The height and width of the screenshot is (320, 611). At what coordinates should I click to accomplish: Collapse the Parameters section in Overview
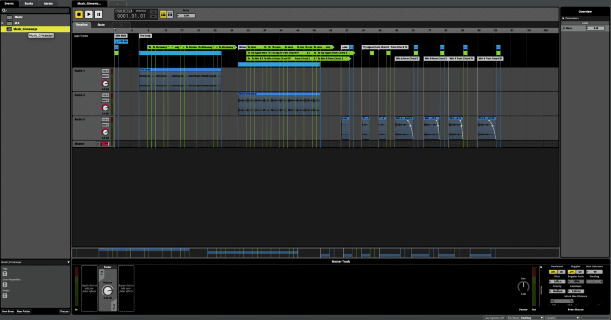[564, 18]
